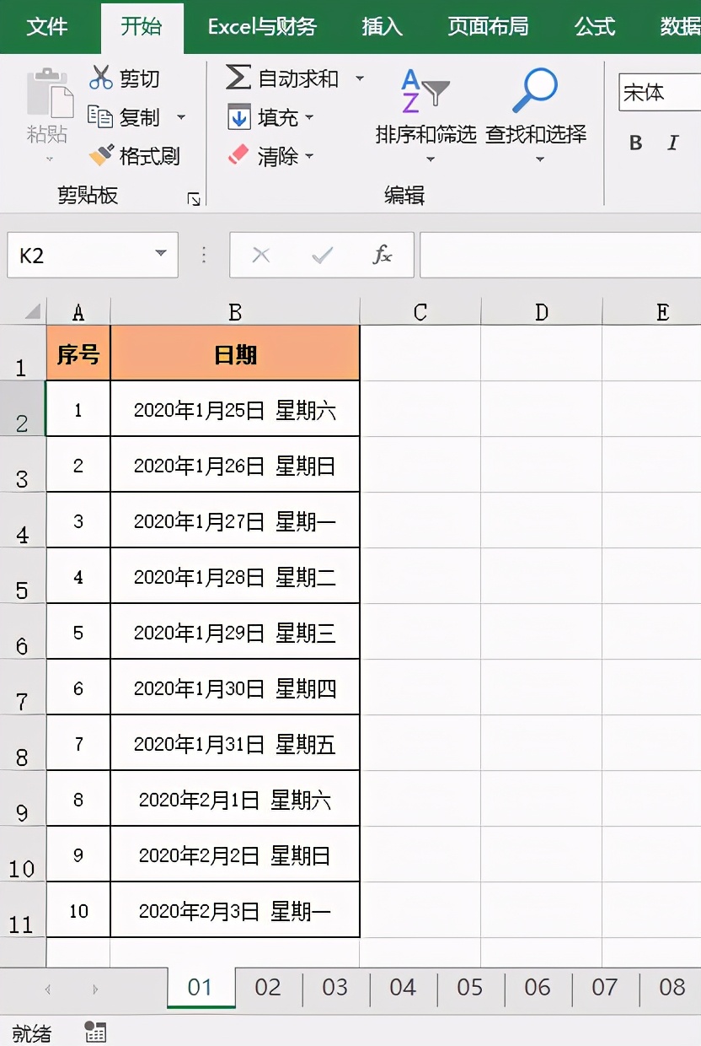This screenshot has height=1046, width=701.
Task: Click AutoSum 自动求和 sigma icon
Action: pos(238,78)
